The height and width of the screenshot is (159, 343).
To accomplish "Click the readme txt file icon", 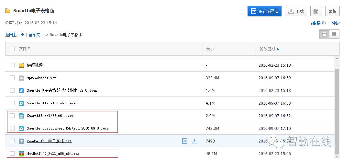I will [21, 141].
